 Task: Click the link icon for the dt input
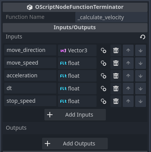pos(103,89)
